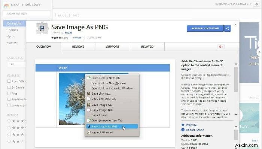Click the Featured heading behind the dialog
262x149 pixels.
coord(67,15)
